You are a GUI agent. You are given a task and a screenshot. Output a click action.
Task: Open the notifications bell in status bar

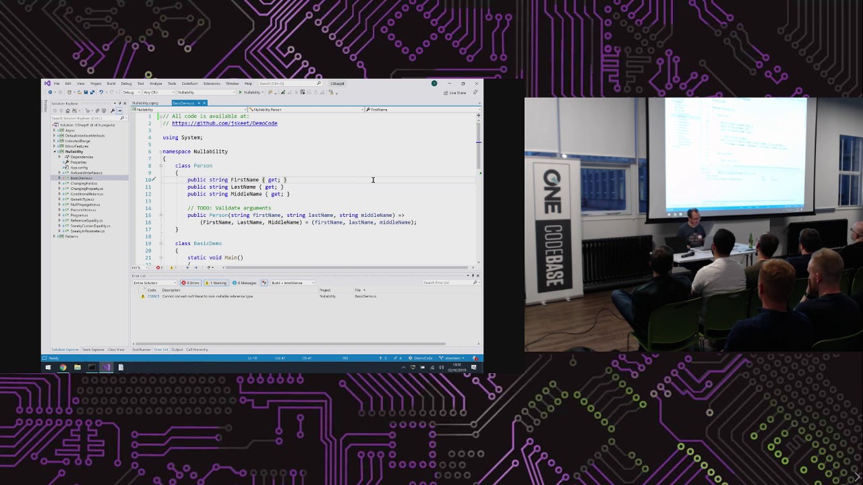coord(475,358)
